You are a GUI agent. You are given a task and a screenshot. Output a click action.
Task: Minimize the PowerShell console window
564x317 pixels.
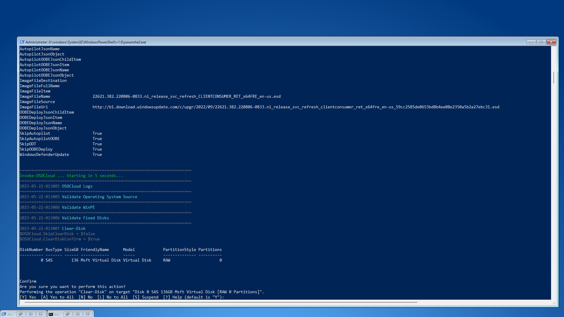click(531, 42)
